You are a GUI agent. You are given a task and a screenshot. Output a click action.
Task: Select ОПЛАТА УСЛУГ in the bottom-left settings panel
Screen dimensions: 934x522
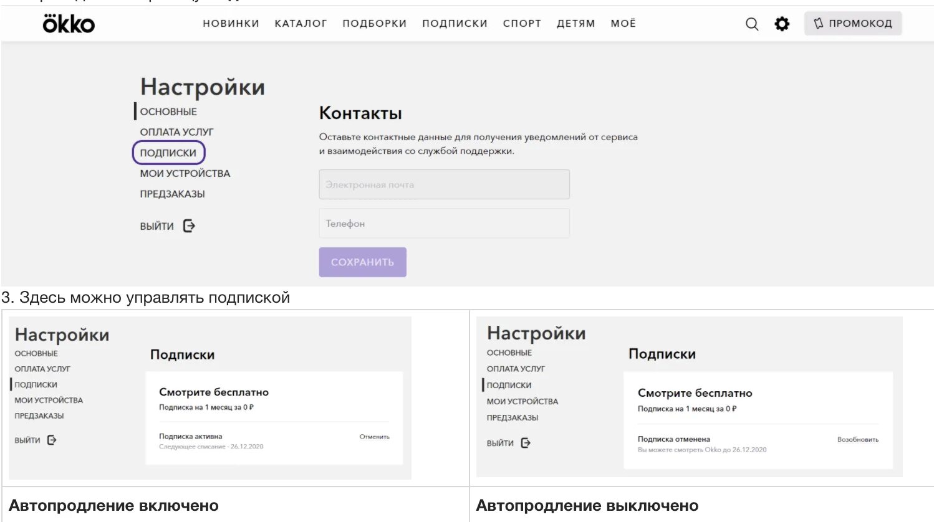42,369
